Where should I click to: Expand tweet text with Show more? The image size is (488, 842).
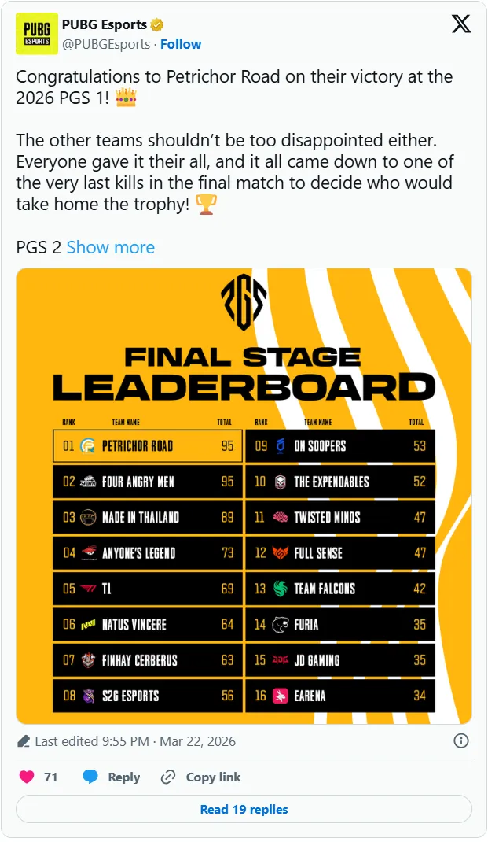coord(111,247)
